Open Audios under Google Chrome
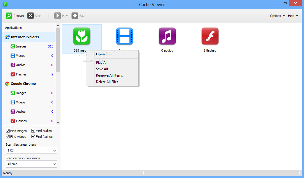Screen dimensions: 304x178 [x=29, y=111]
